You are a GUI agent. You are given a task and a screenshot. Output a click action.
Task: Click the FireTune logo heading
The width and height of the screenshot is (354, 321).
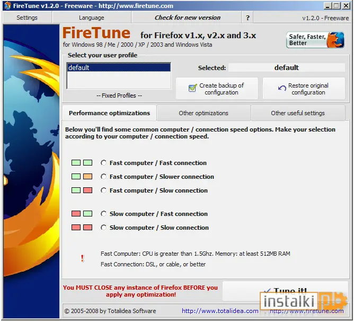96,33
